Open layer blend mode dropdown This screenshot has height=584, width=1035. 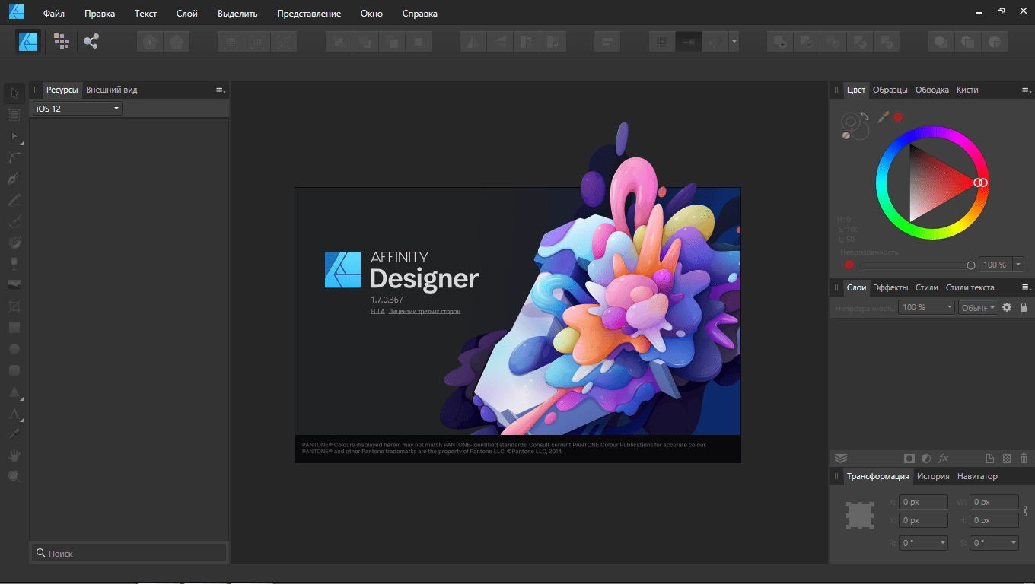[977, 307]
